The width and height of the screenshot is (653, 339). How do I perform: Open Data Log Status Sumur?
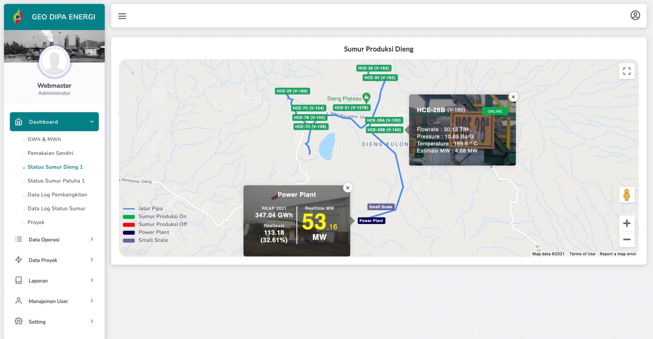point(56,208)
